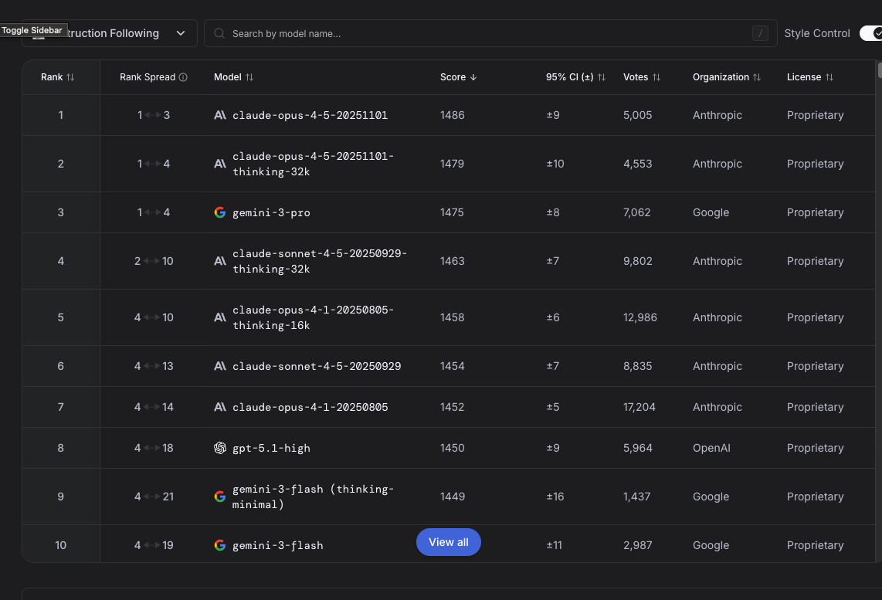Viewport: 882px width, 600px height.
Task: Click the OpenAI logo beside gpt-5.1-high
Action: pos(220,448)
